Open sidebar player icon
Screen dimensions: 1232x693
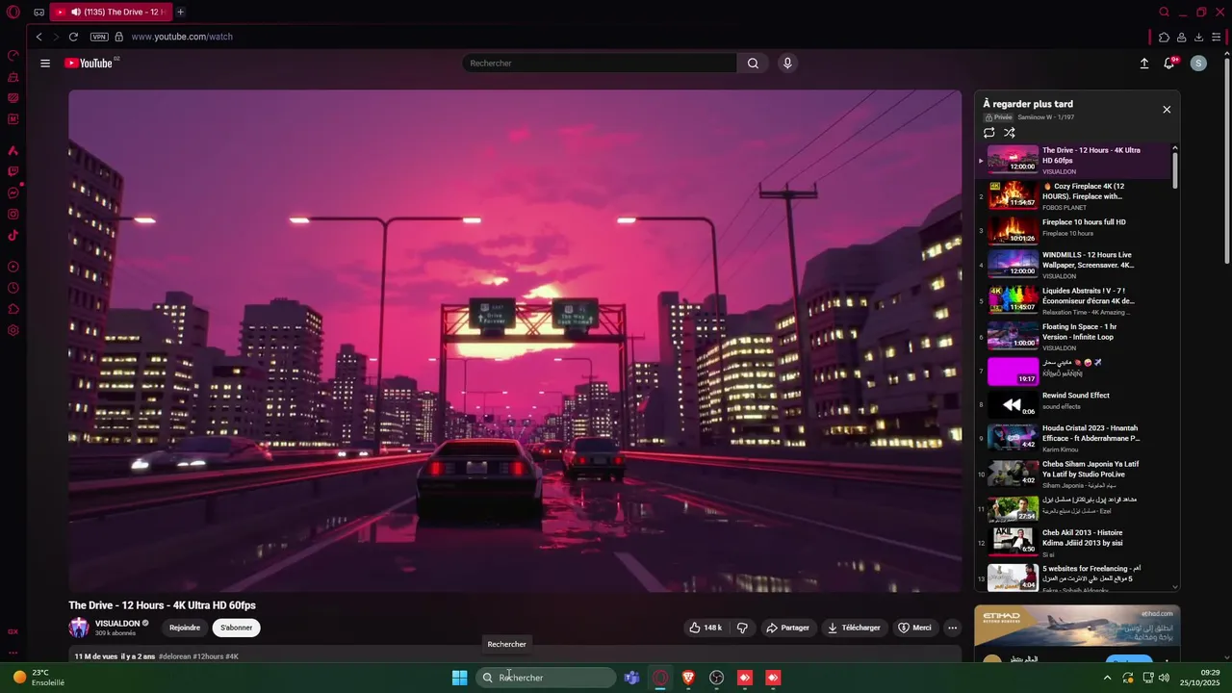pyautogui.click(x=13, y=267)
